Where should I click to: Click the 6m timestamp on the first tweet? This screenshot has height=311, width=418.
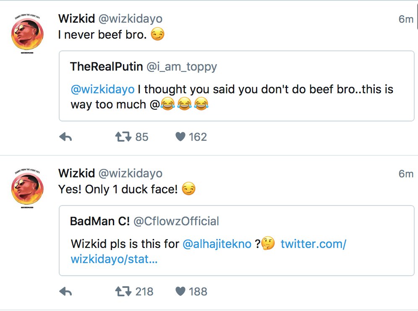click(406, 19)
